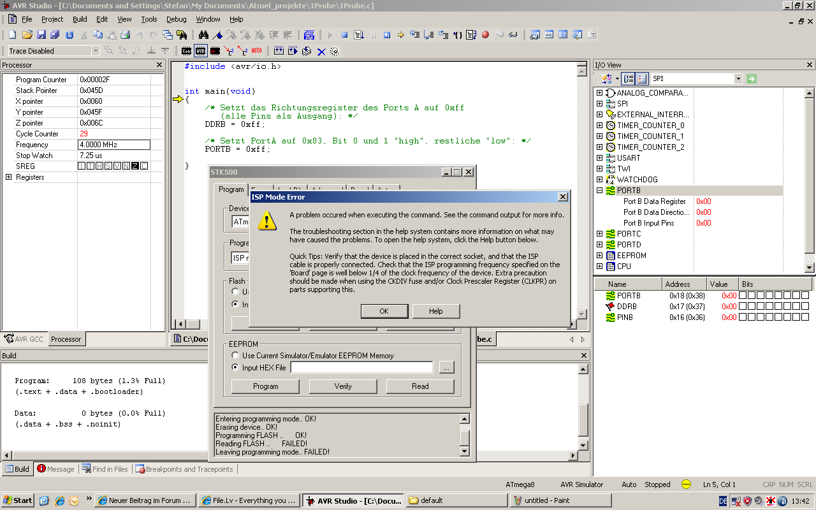Click the gear options icon in second toolbar

pos(334,50)
